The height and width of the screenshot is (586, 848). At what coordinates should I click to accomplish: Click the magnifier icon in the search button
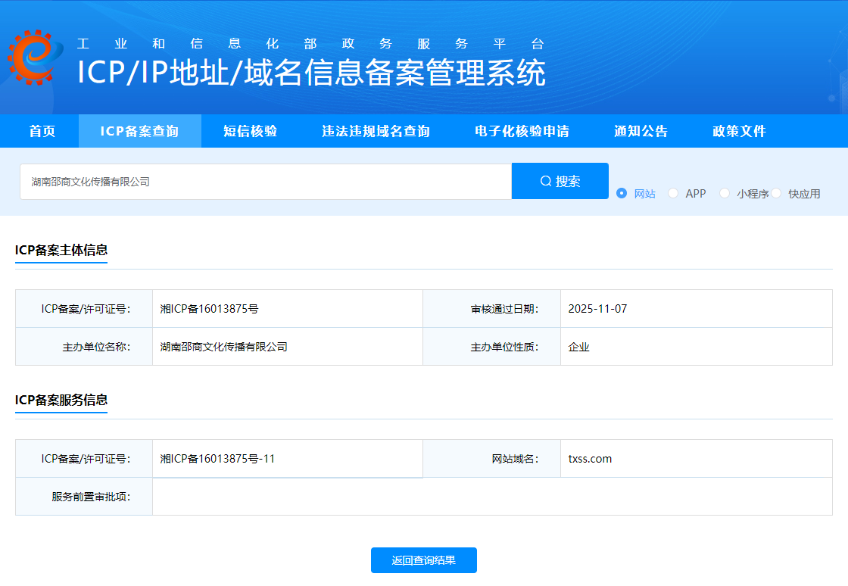pyautogui.click(x=545, y=180)
